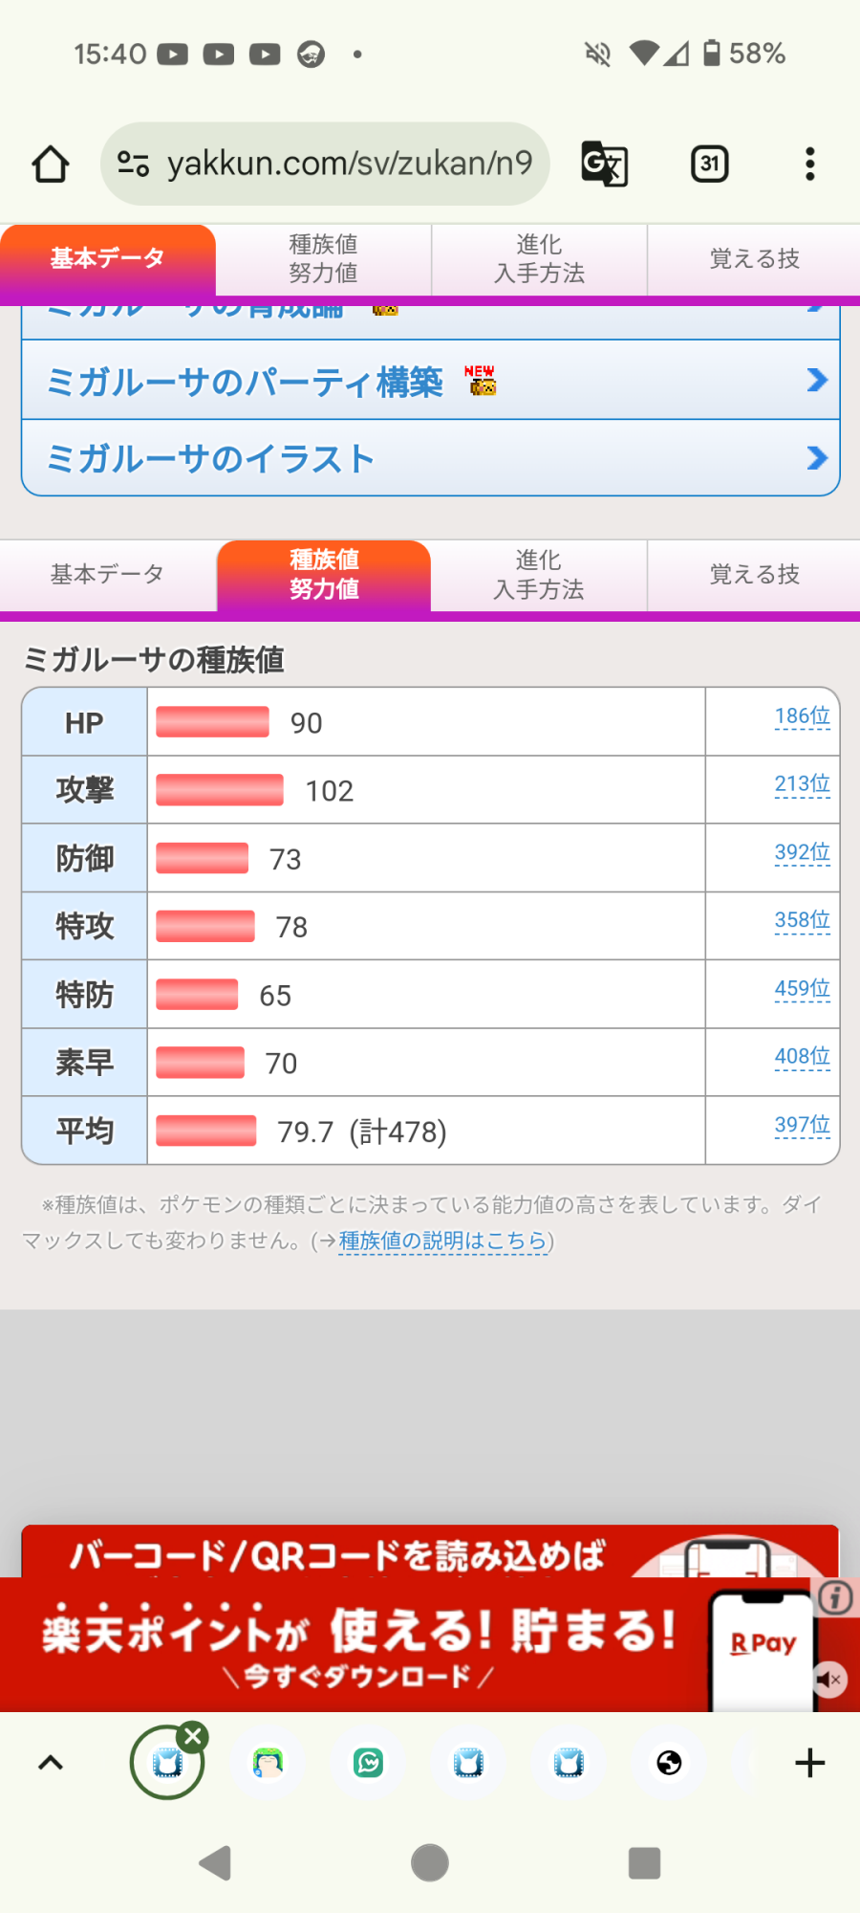Select the top 進化 入手方法 tab
The image size is (860, 1913).
tap(539, 259)
